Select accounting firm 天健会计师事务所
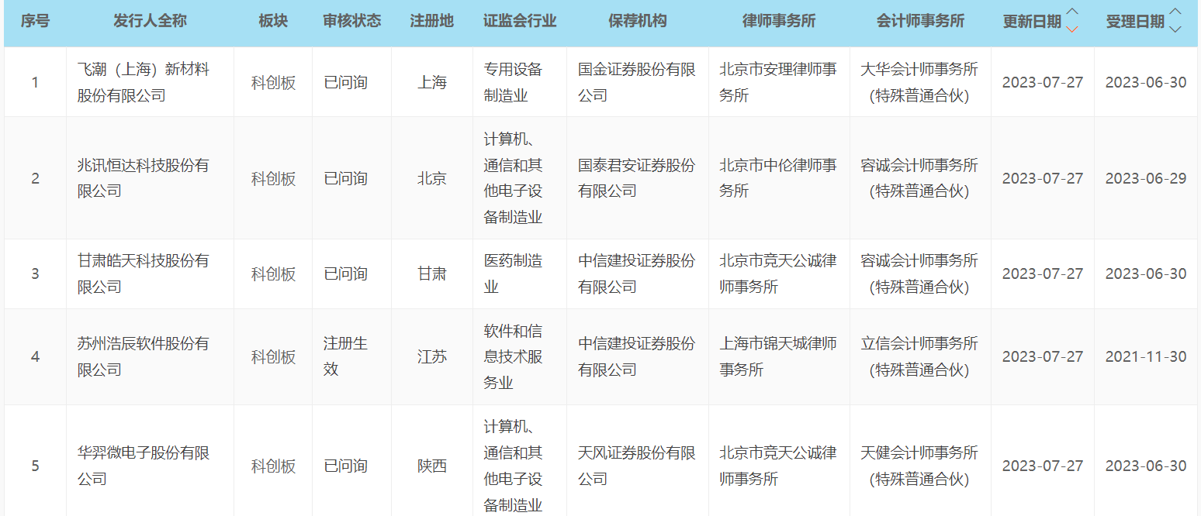 pos(920,466)
